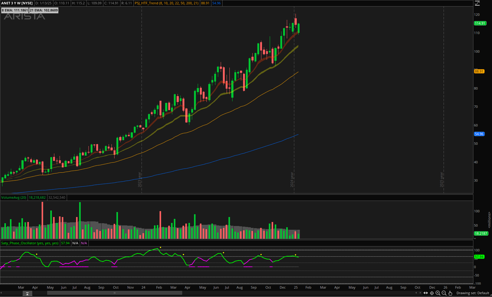Click the green 114.91 last price bubble

[480, 23]
